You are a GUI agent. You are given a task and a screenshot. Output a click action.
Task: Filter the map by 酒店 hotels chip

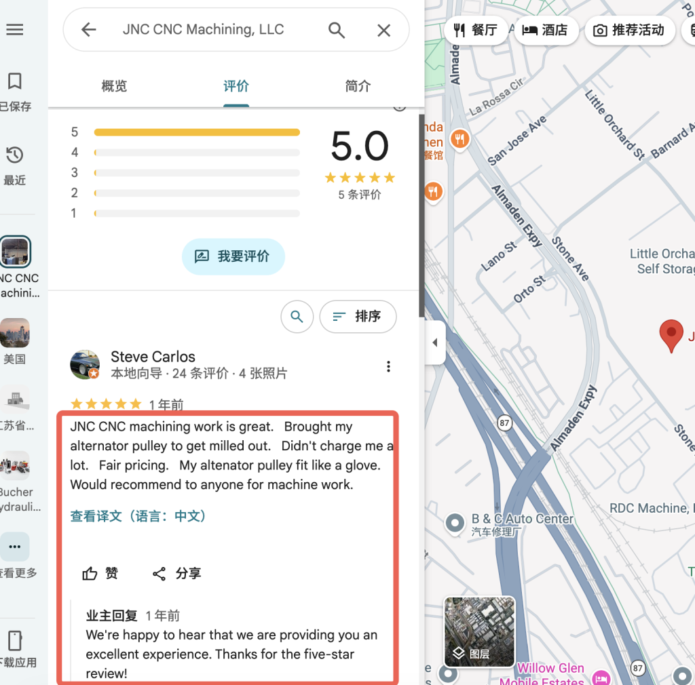[x=546, y=30]
